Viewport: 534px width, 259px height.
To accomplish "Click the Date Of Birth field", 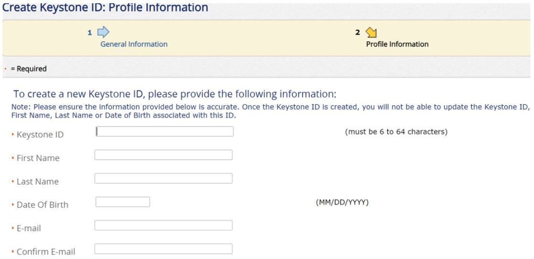I will (123, 202).
